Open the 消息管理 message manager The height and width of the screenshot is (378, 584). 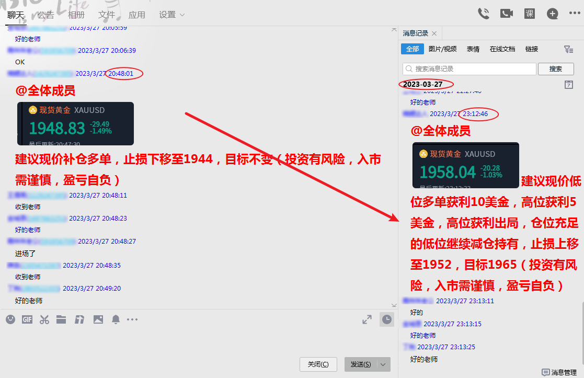(x=559, y=372)
